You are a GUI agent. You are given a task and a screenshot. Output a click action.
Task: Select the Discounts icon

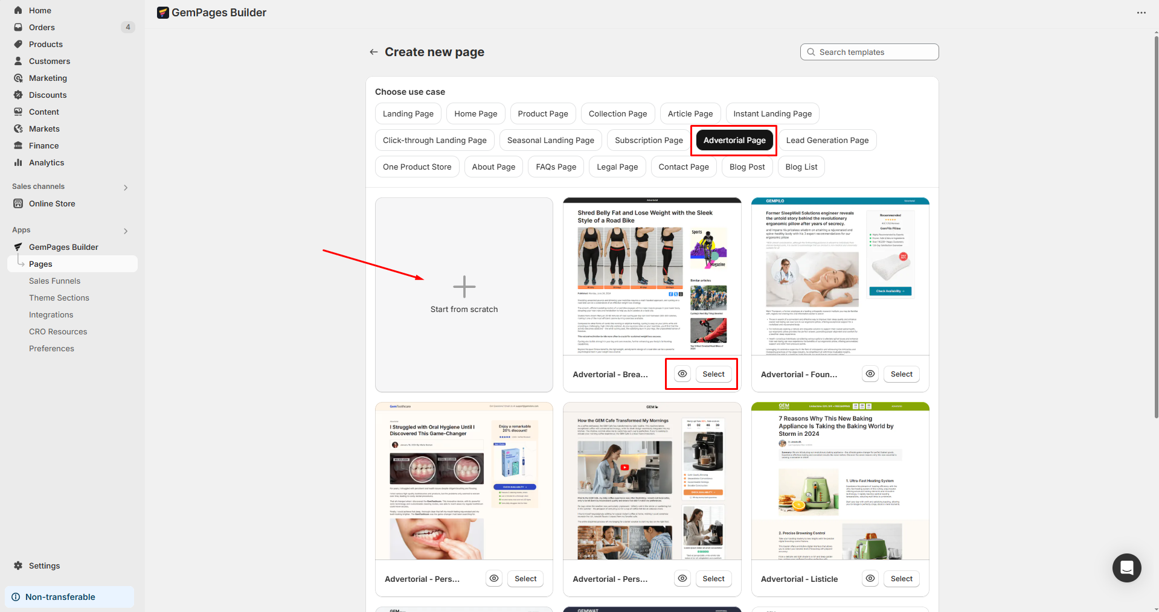click(x=18, y=95)
